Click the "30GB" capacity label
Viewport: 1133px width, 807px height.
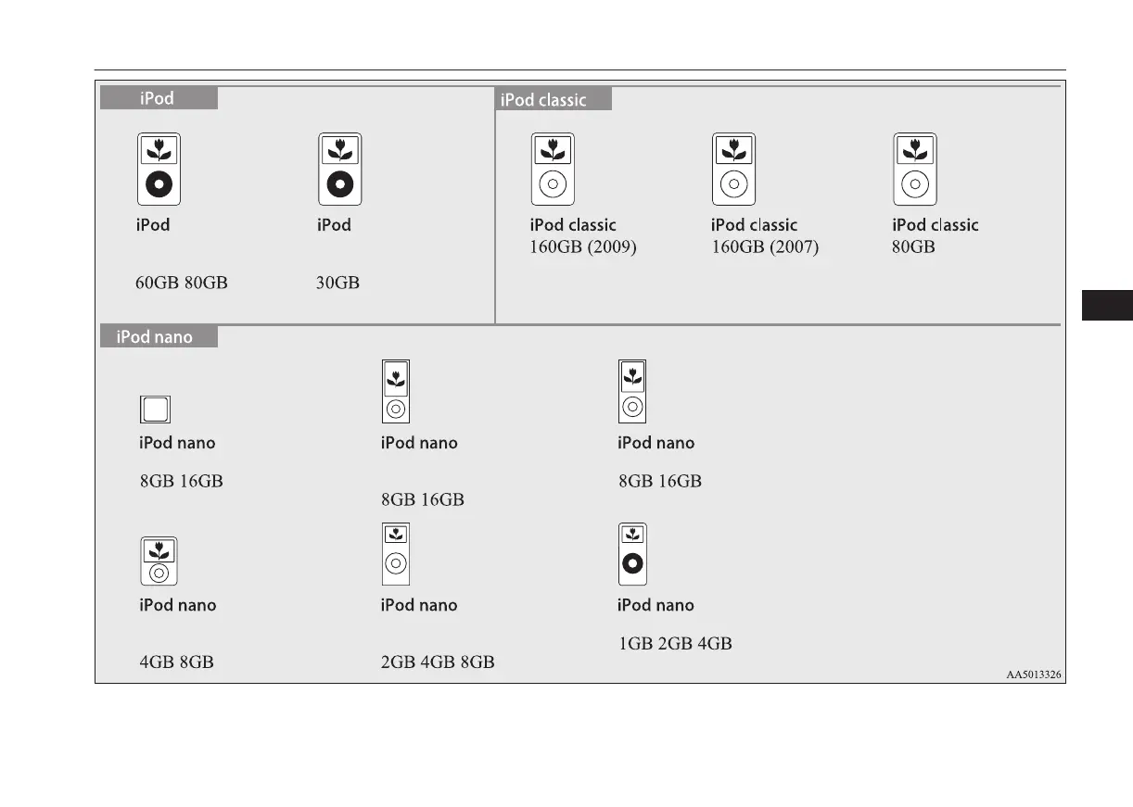point(337,283)
